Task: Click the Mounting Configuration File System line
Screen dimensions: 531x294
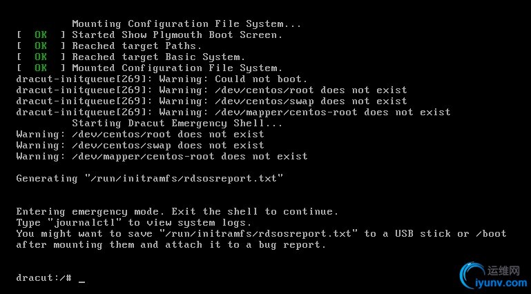Action: pos(177,23)
